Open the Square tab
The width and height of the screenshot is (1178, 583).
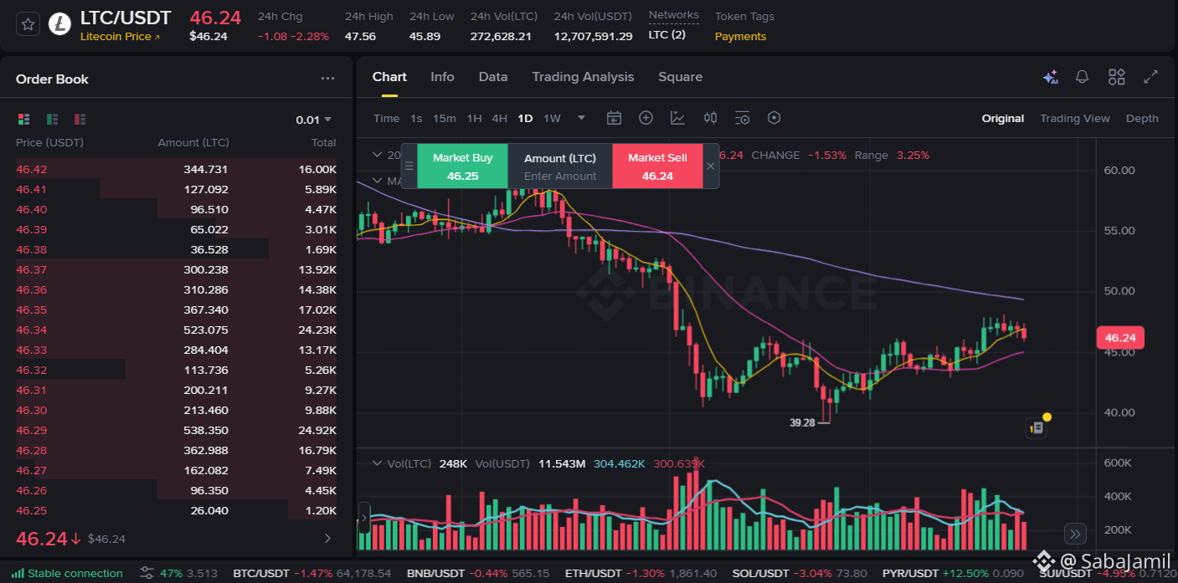[x=680, y=77]
